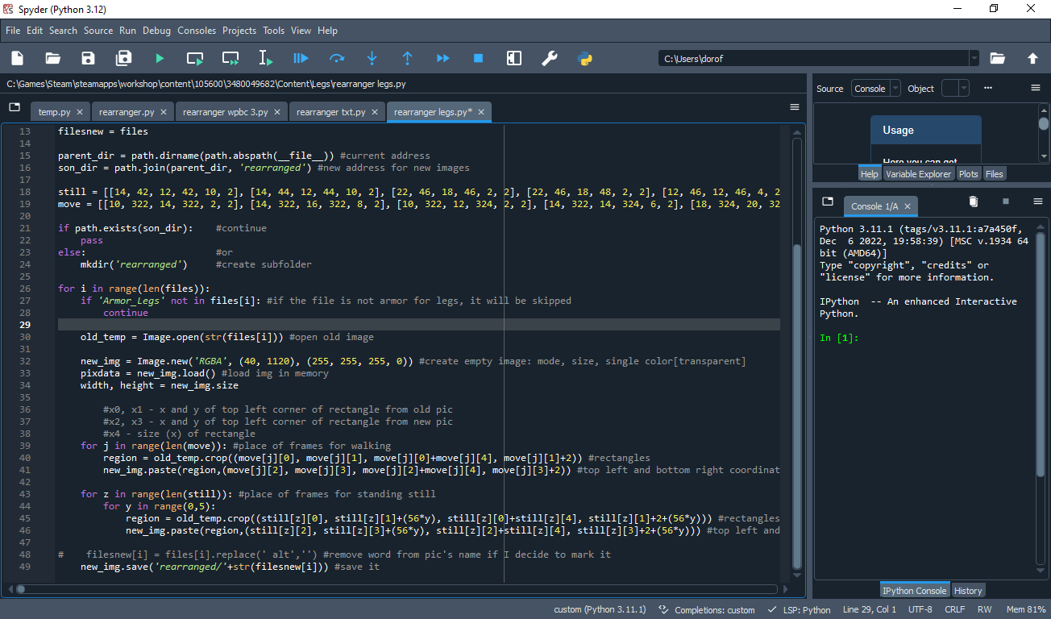
Task: Close rearranger legs.py tab
Action: (482, 112)
